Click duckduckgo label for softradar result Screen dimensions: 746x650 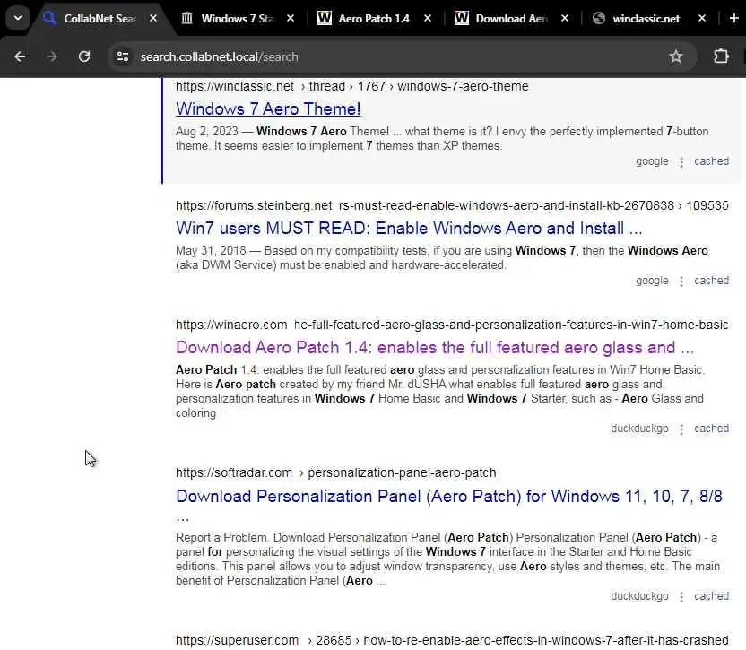pyautogui.click(x=639, y=596)
